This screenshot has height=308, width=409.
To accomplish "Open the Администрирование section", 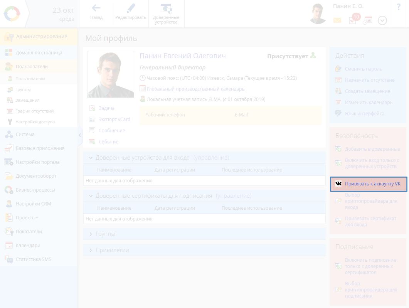I will (x=39, y=37).
